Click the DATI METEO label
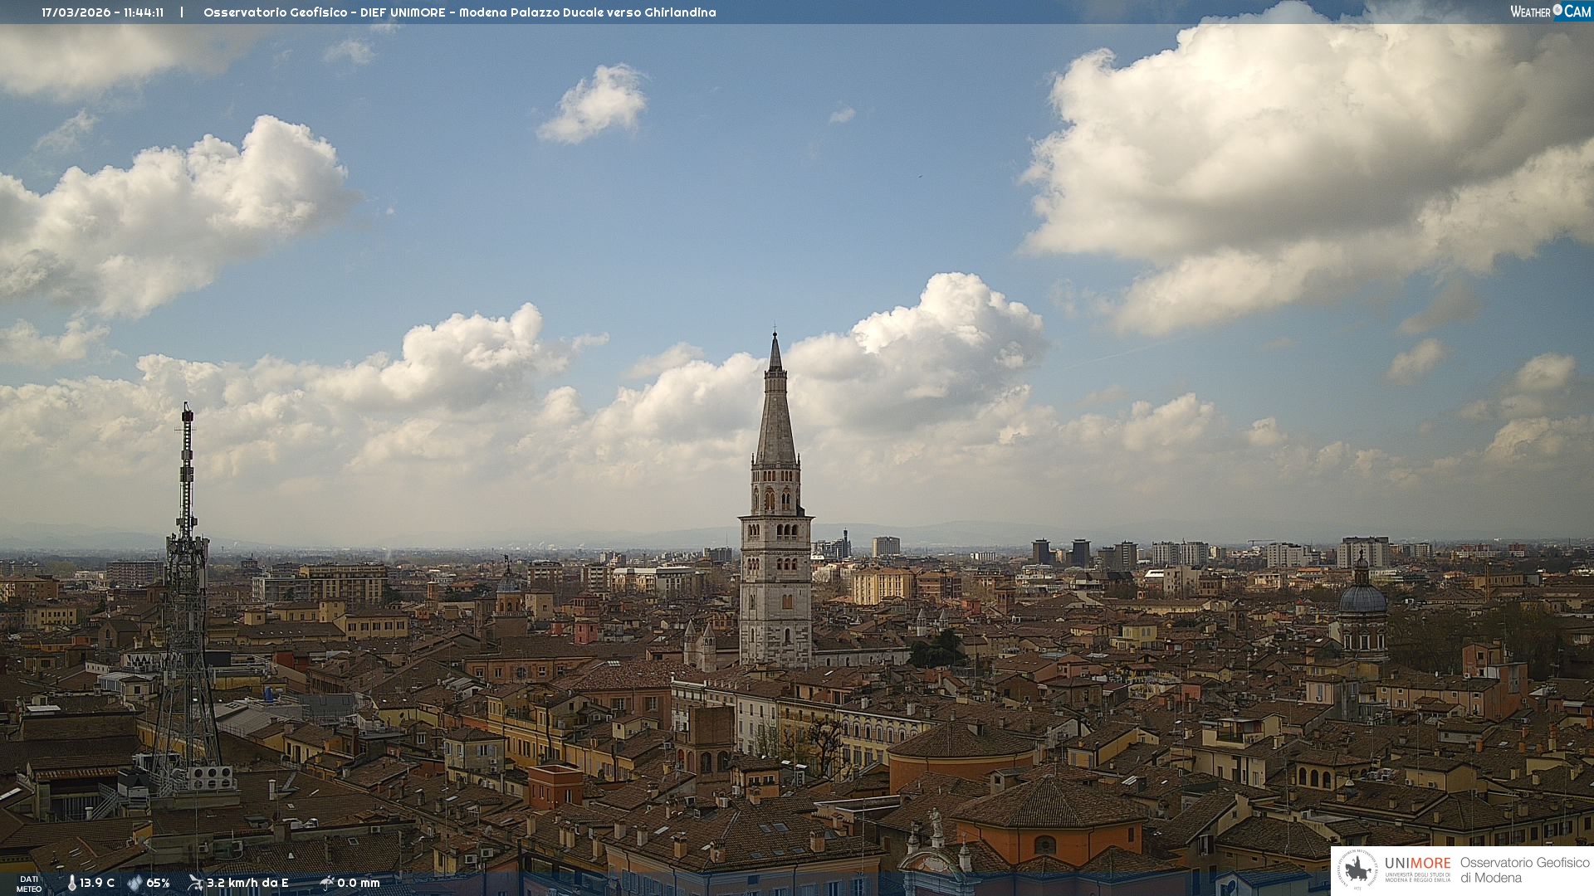This screenshot has height=896, width=1594. [29, 884]
